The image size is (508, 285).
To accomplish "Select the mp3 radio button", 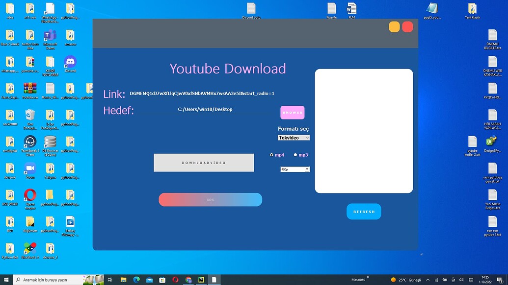I will click(x=295, y=155).
